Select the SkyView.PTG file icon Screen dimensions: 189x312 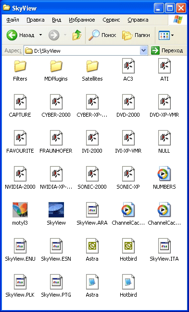pos(56,282)
